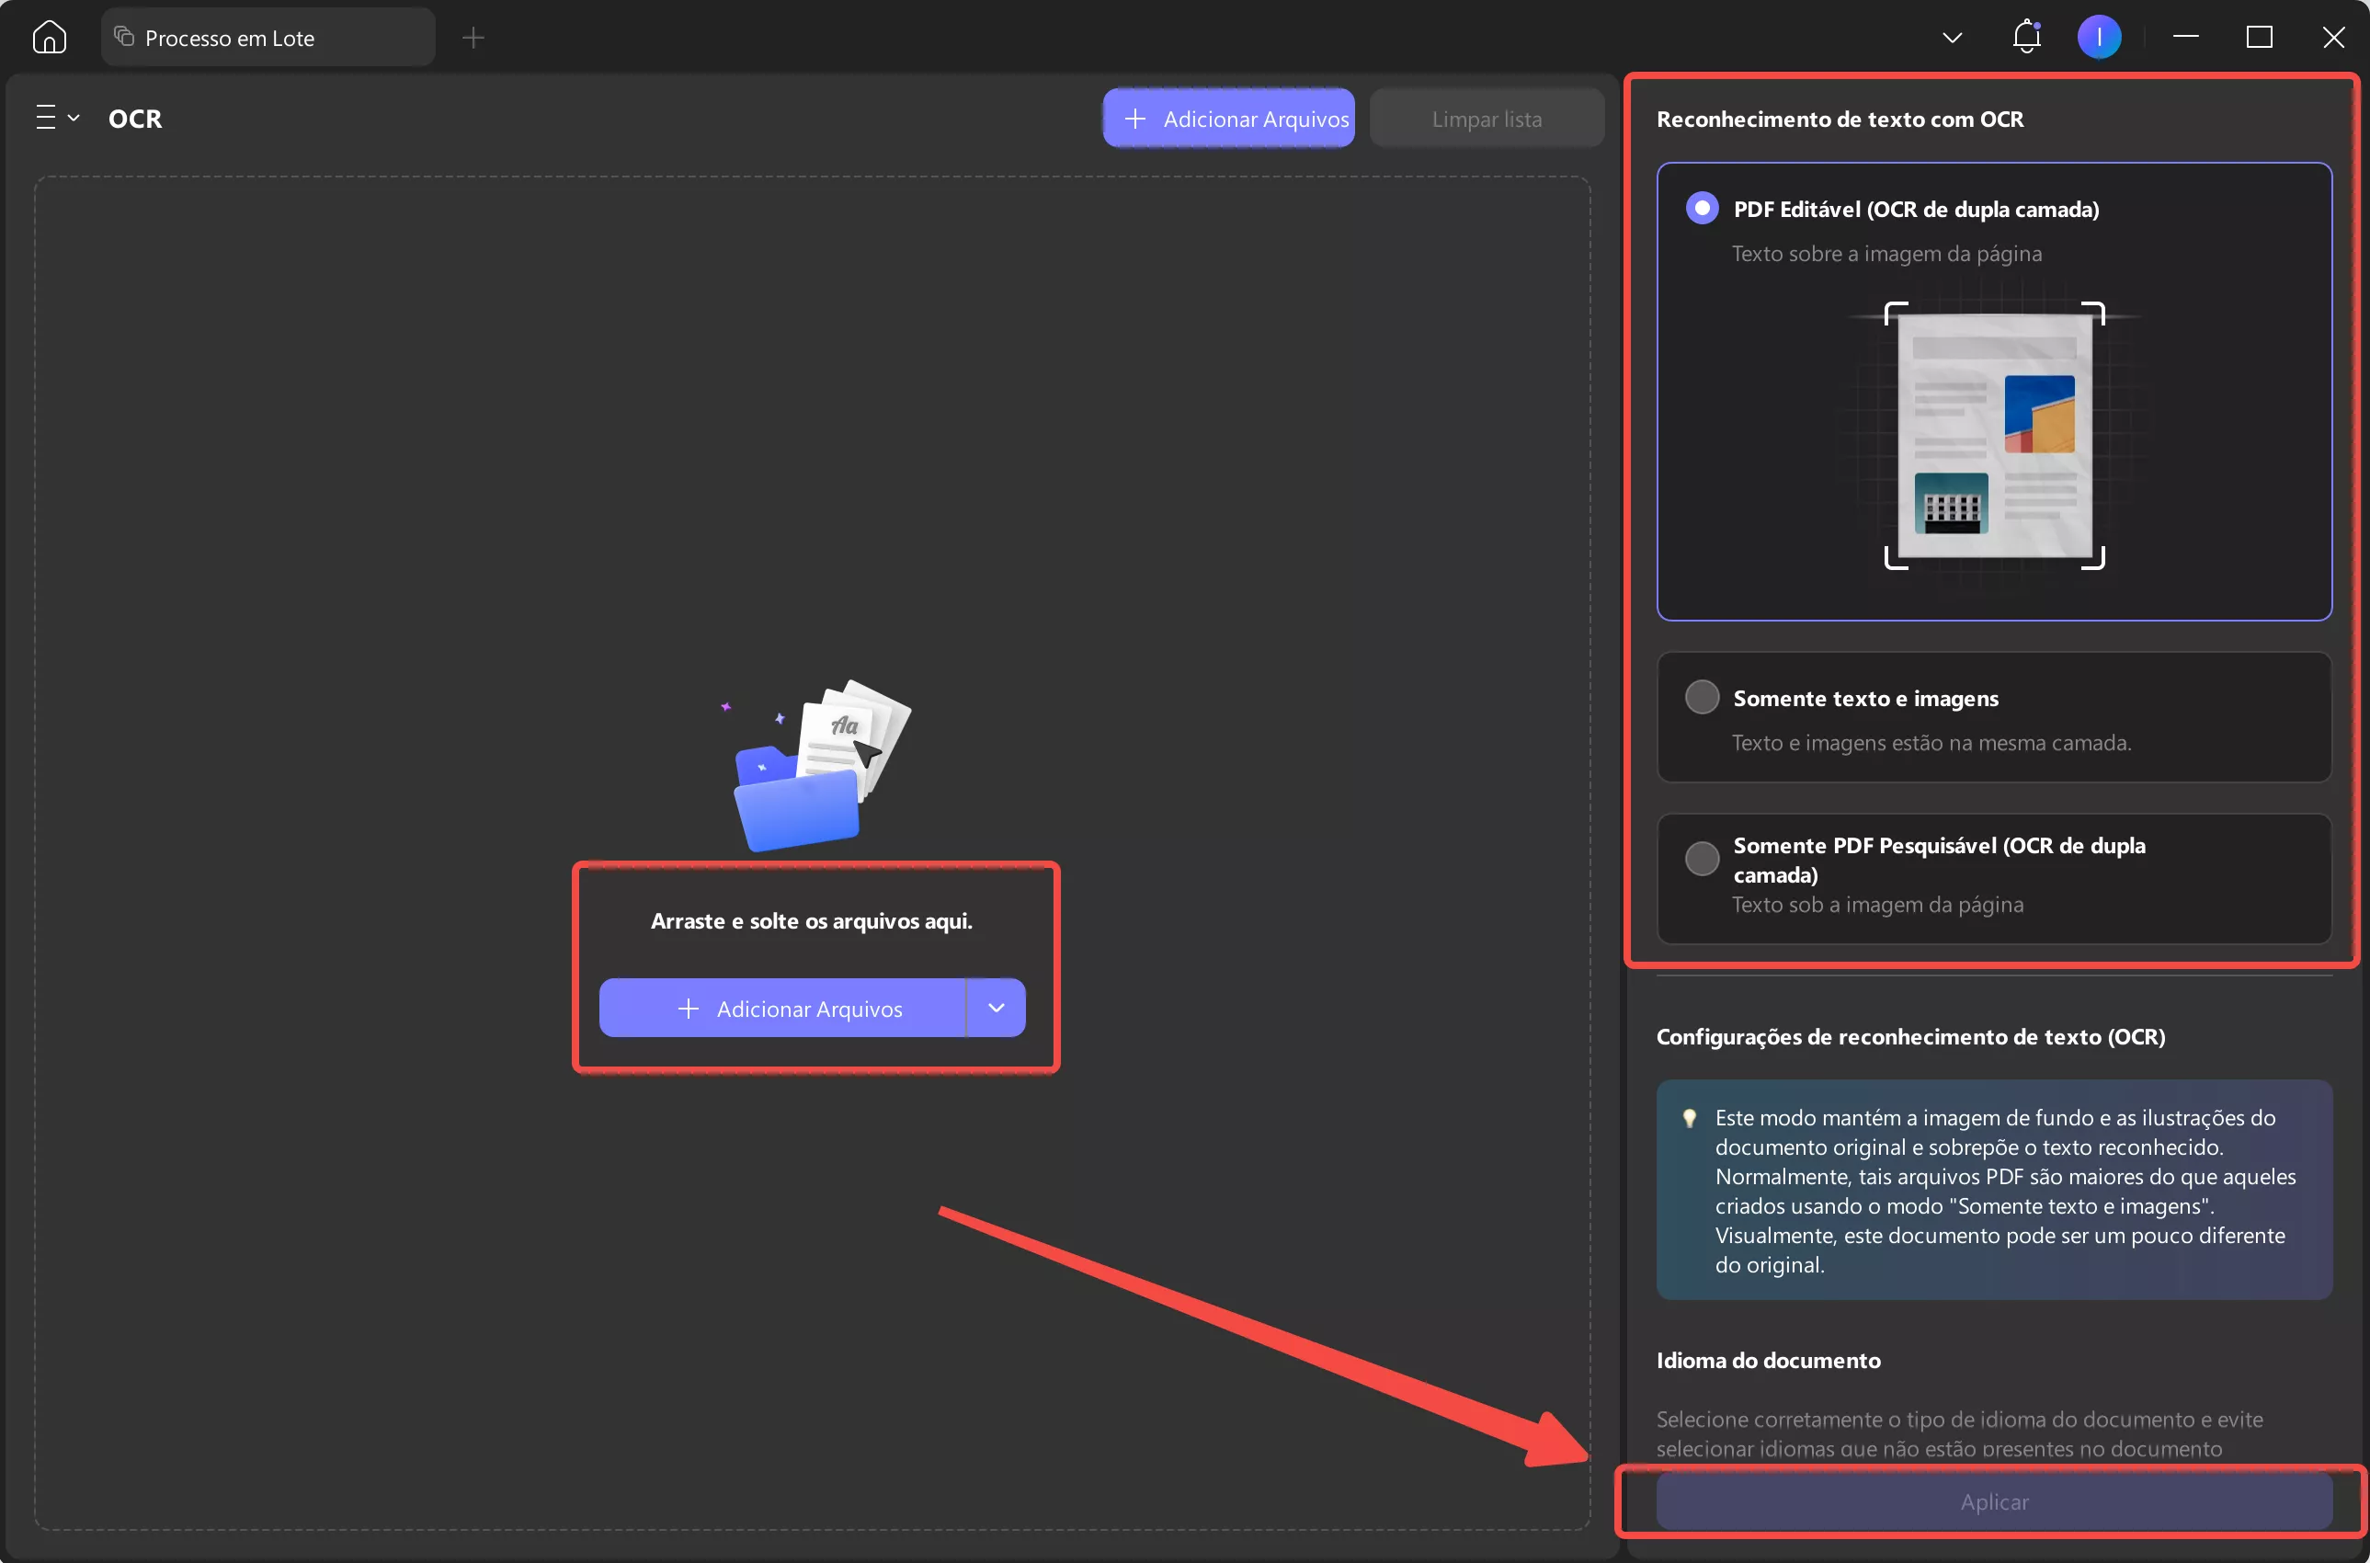Select PDF Editável OCR radio option
This screenshot has width=2370, height=1563.
1702,209
